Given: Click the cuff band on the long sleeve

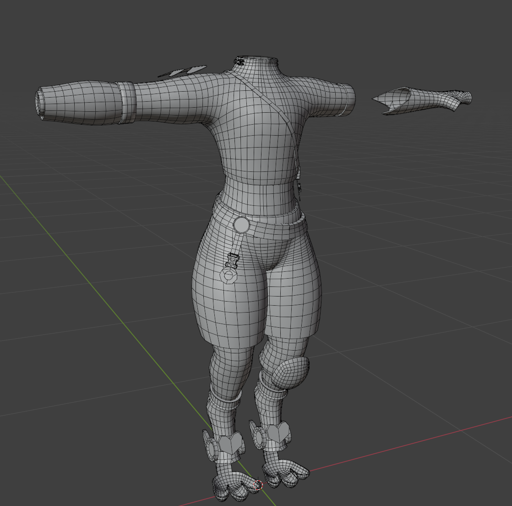Looking at the screenshot, I should 125,102.
